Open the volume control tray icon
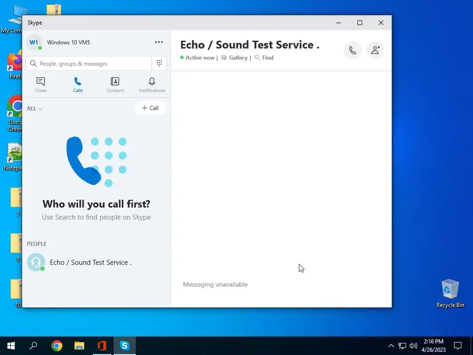Image resolution: width=473 pixels, height=355 pixels. [x=413, y=346]
